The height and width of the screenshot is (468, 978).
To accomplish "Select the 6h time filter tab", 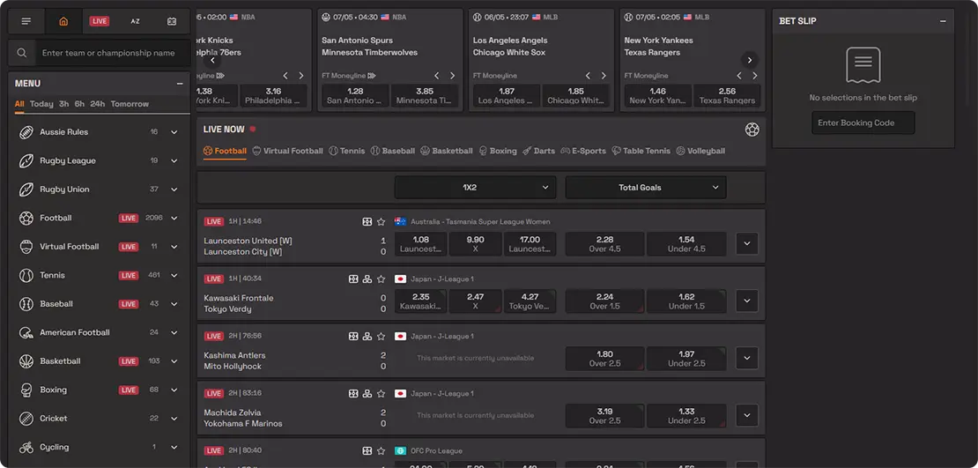I will 80,104.
